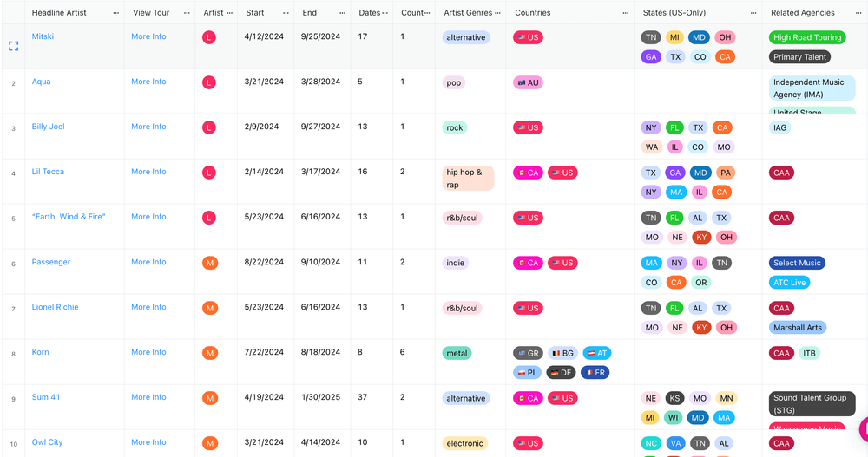
Task: Open the Passenger artist link
Action: pyautogui.click(x=51, y=262)
